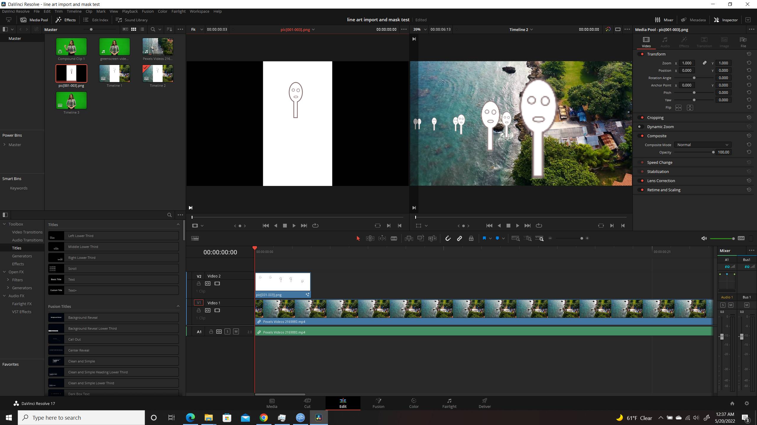Mute the A1 audio track
Screen dimensions: 757x425
pyautogui.click(x=236, y=332)
